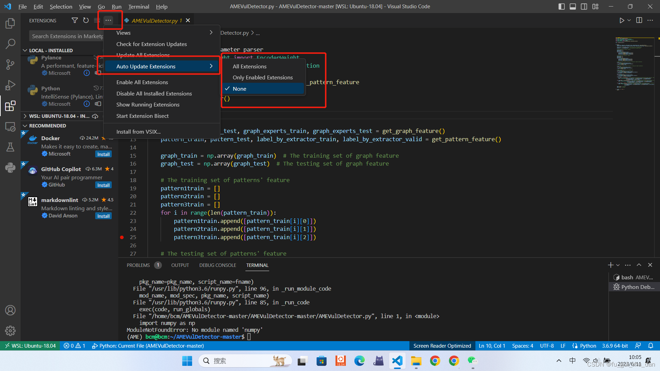This screenshot has height=371, width=660.
Task: Refresh the extensions list
Action: click(x=86, y=20)
